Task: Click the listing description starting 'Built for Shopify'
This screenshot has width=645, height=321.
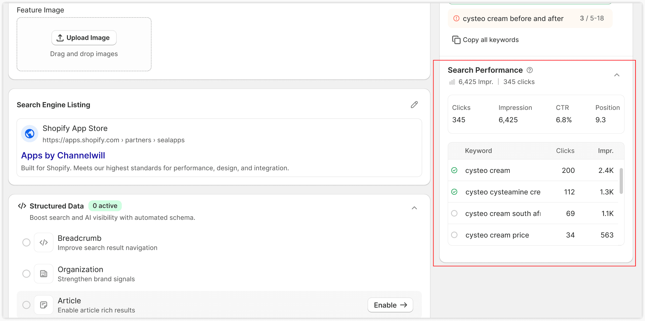Action: point(155,168)
